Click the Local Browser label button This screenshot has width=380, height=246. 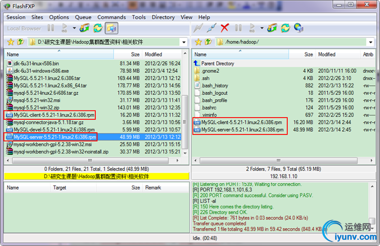pos(24,29)
